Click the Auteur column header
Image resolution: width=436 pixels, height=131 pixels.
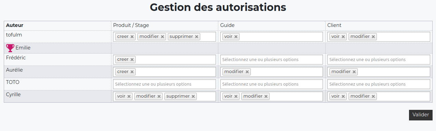coord(15,25)
